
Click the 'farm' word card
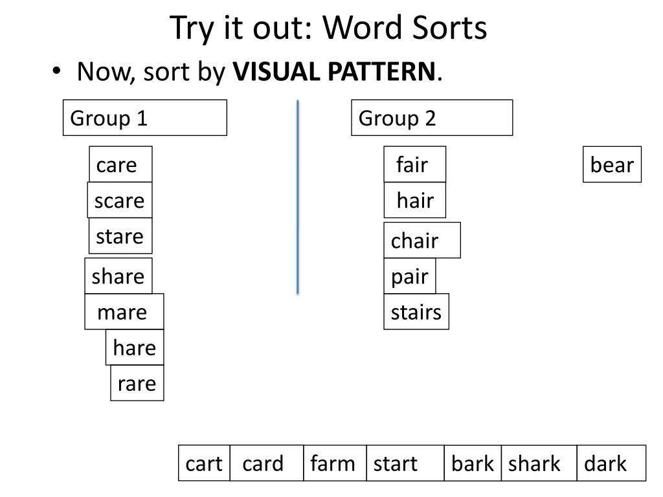[335, 463]
